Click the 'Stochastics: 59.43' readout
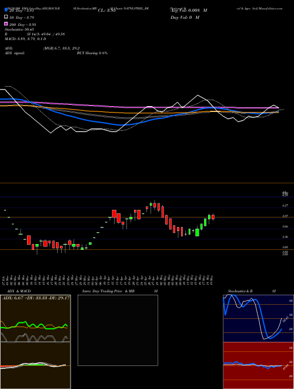The image size is (294, 389). (x=19, y=29)
